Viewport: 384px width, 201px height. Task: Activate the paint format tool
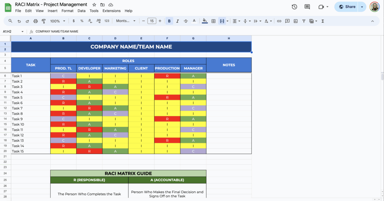(x=43, y=21)
